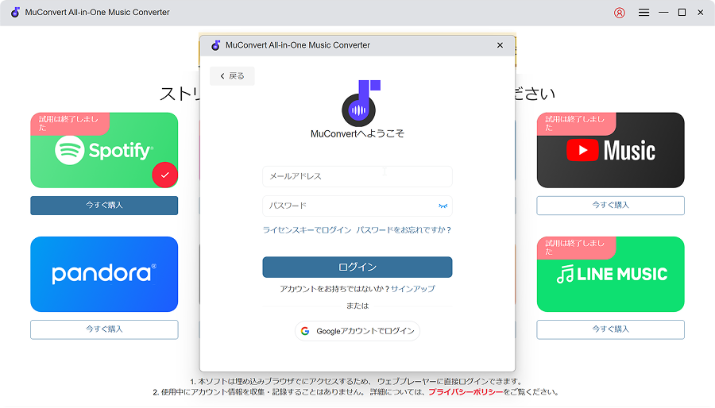This screenshot has width=715, height=408.
Task: Open the サインアップ link
Action: tap(412, 289)
